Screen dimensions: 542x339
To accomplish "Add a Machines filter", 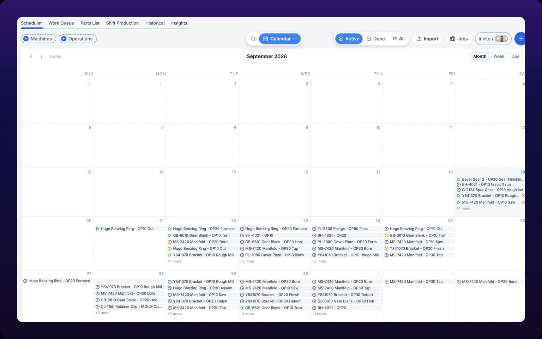I will point(38,39).
